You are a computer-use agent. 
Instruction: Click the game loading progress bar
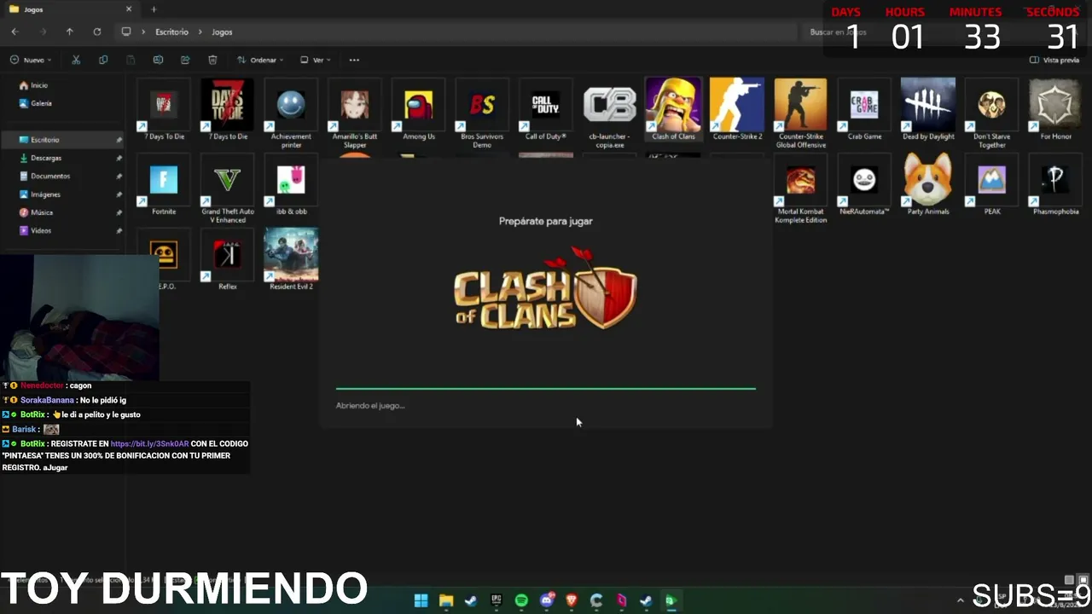coord(546,389)
